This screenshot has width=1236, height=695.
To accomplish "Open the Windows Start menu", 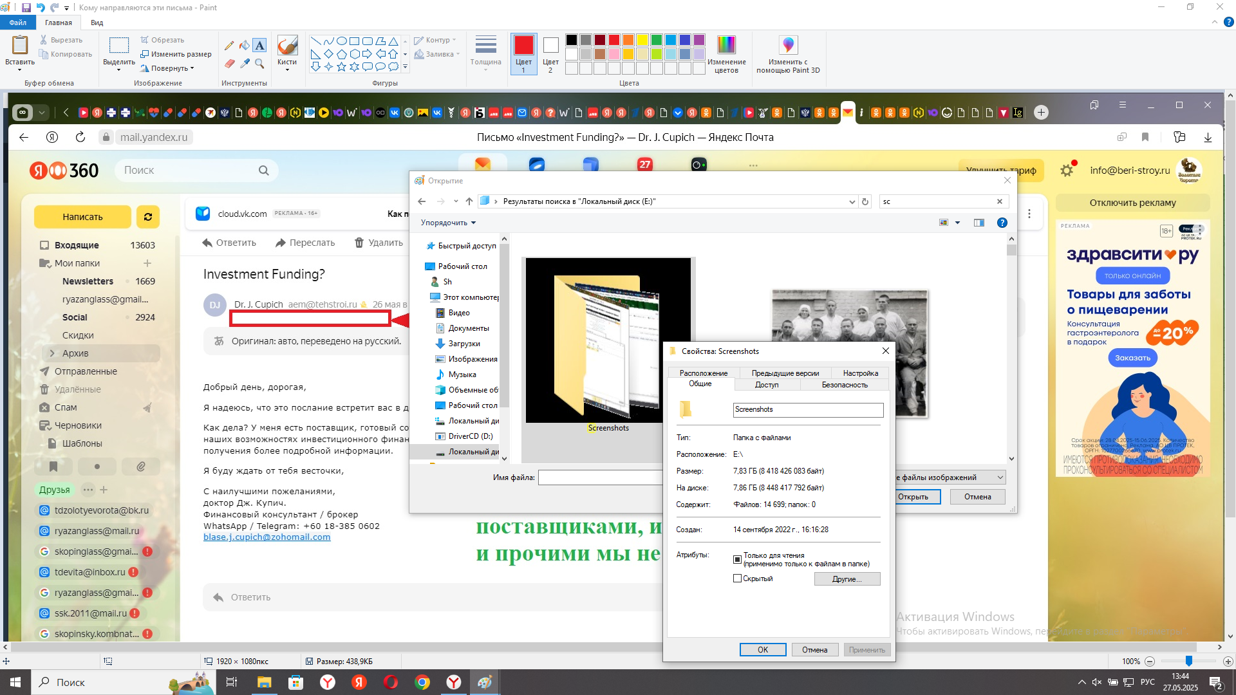I will (15, 682).
